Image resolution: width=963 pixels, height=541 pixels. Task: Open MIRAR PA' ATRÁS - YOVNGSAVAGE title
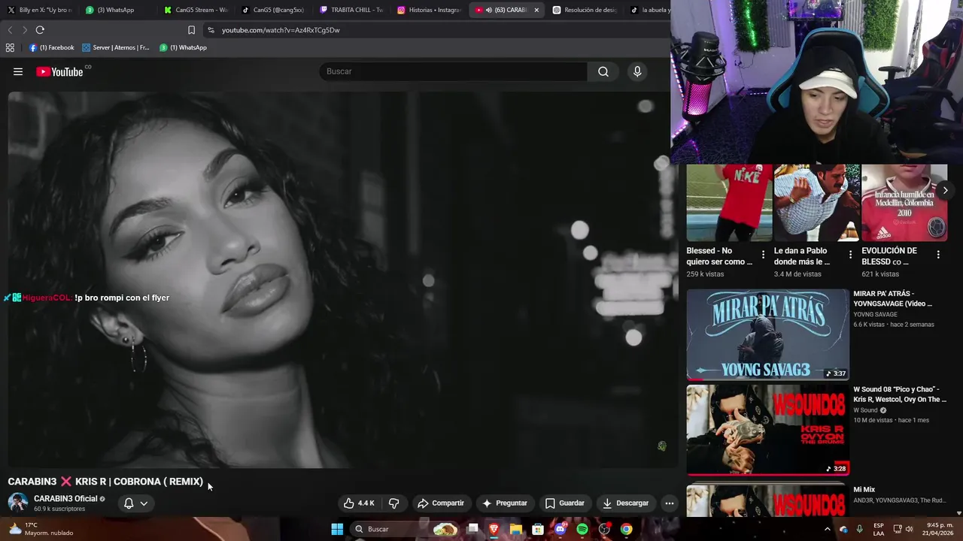[x=893, y=298]
